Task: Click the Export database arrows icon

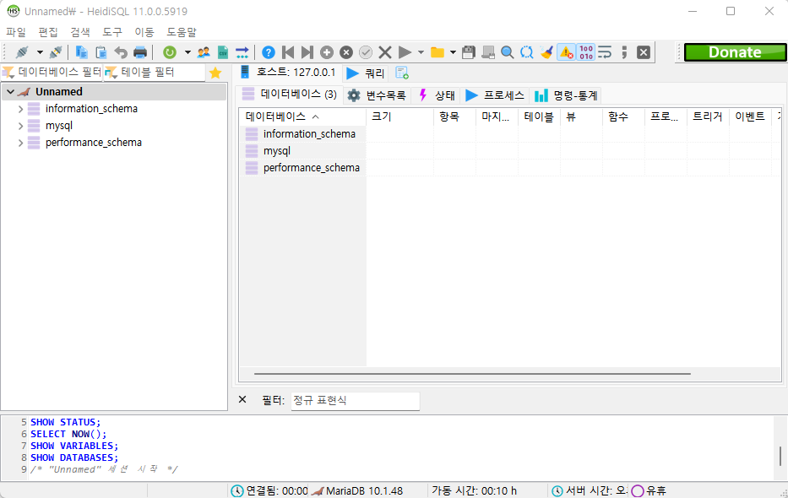Action: click(242, 52)
